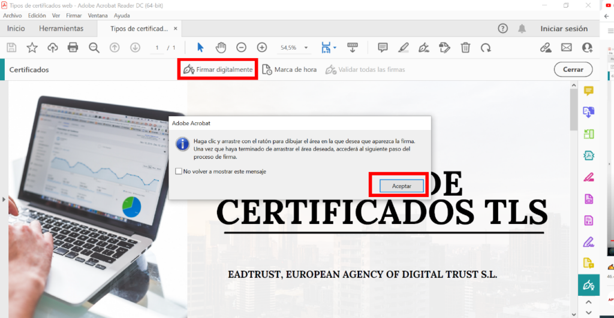Viewport: 614px width, 318px height.
Task: Click the scrollbar down arrow
Action: [x=574, y=314]
